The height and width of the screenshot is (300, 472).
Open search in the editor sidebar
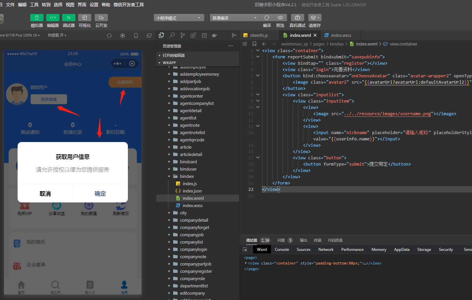click(x=172, y=35)
